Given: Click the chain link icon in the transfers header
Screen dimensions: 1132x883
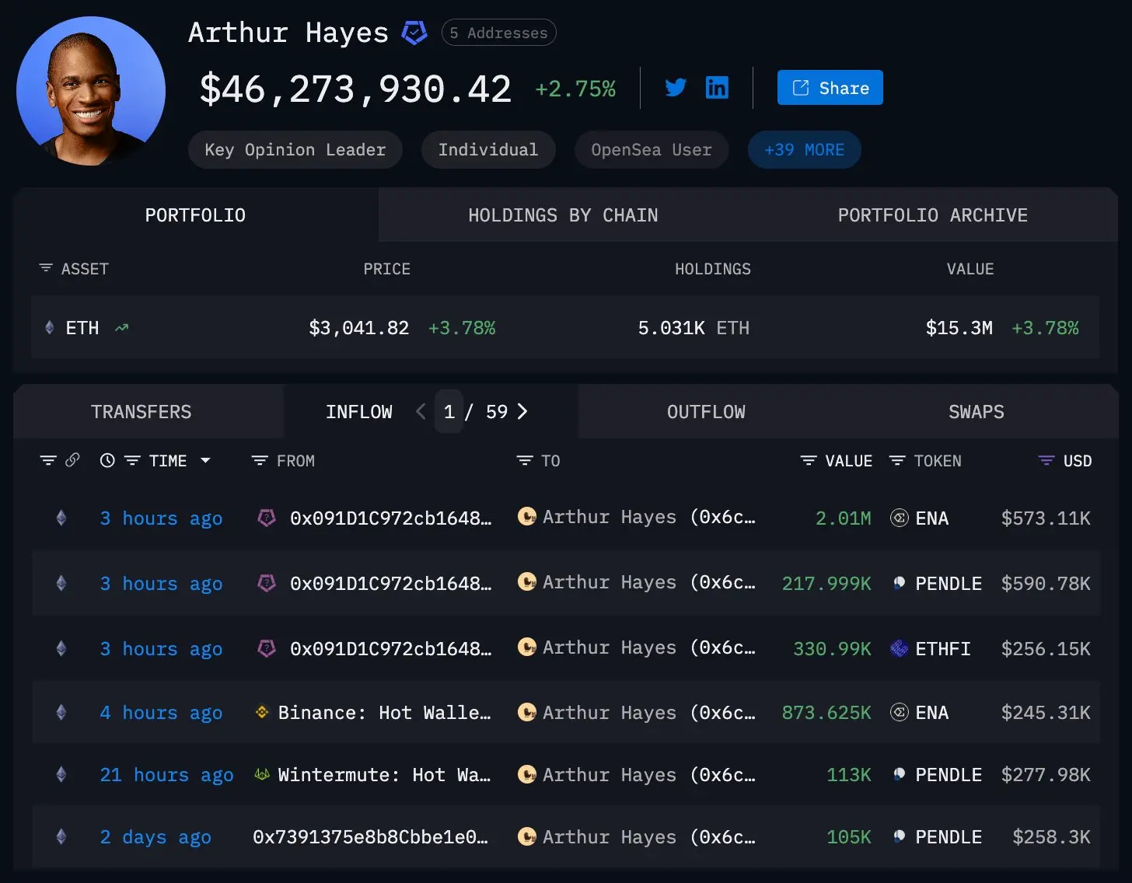Looking at the screenshot, I should click(x=72, y=460).
